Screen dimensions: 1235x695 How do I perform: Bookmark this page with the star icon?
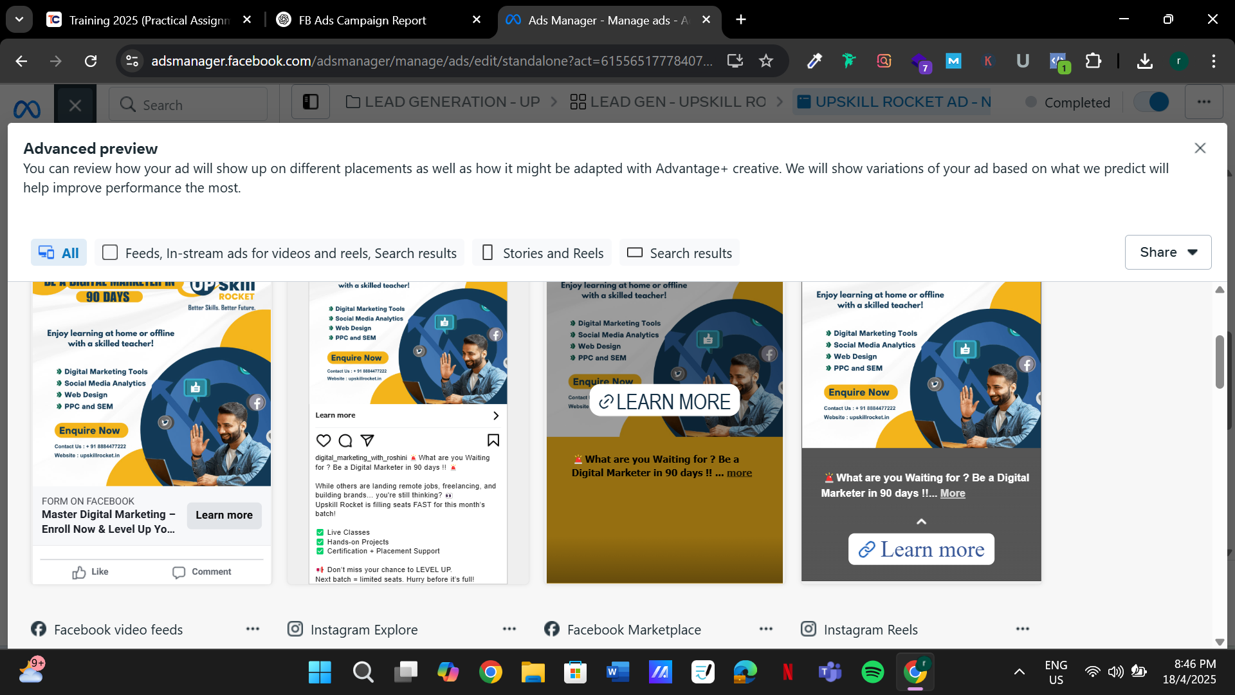pos(765,61)
